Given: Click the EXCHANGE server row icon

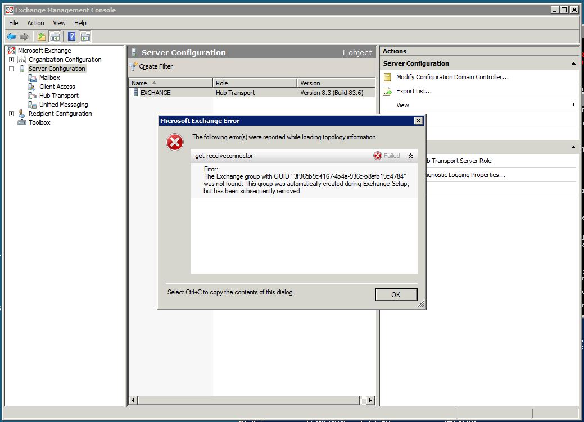Looking at the screenshot, I should [135, 92].
